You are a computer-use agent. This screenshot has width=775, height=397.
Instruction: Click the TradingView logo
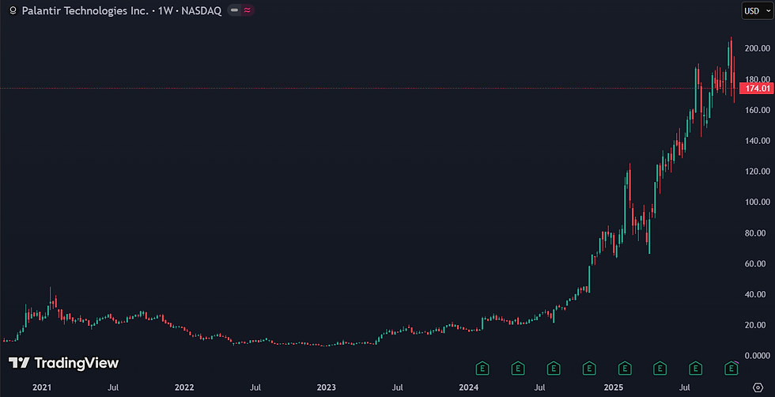point(64,363)
